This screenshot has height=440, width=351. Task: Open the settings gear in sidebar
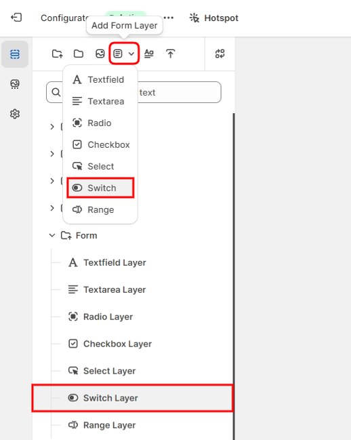pos(15,114)
